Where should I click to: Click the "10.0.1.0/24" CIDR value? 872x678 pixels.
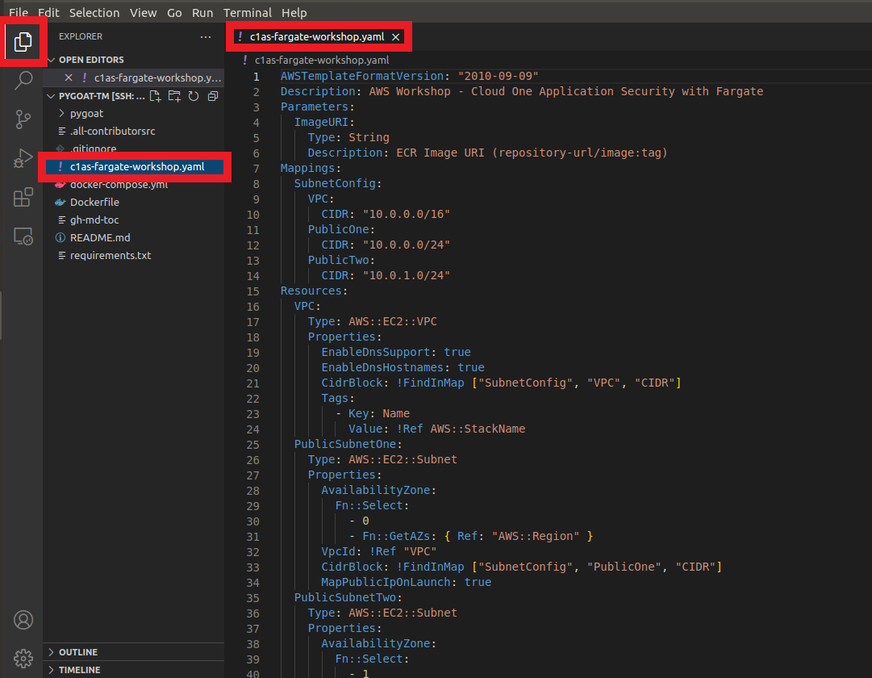pyautogui.click(x=406, y=275)
